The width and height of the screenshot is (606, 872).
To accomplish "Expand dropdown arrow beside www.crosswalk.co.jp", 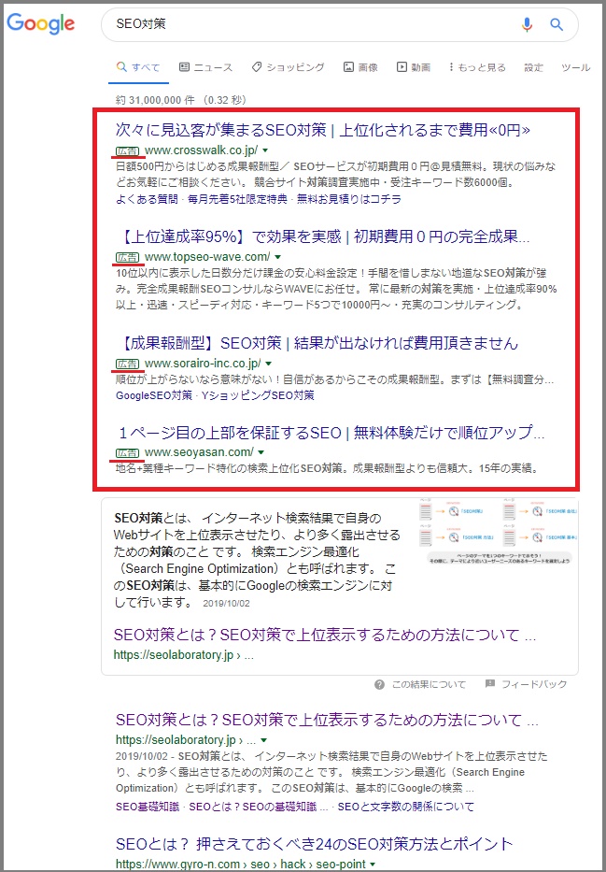I will 265,150.
